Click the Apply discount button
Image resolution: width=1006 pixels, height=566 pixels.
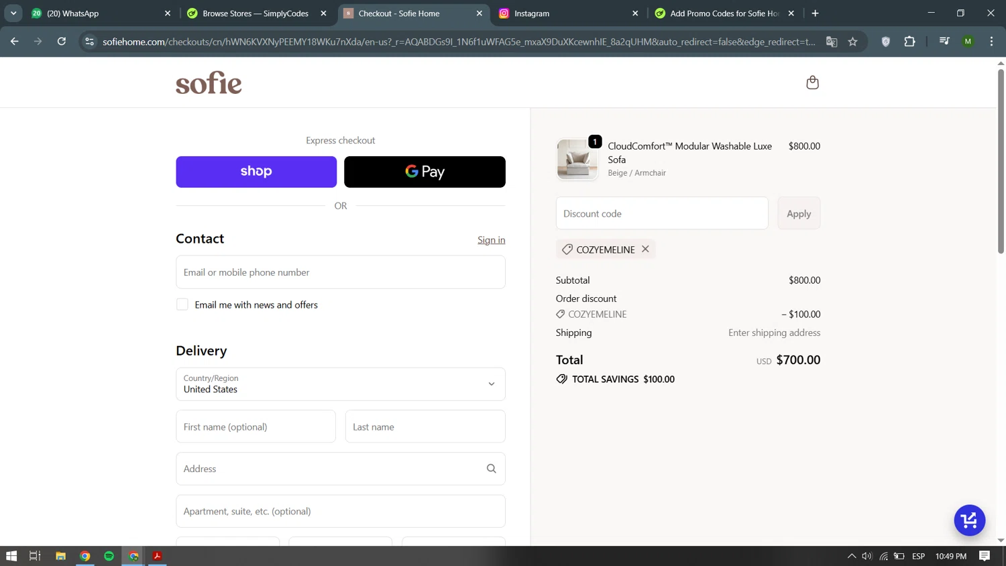pos(799,213)
